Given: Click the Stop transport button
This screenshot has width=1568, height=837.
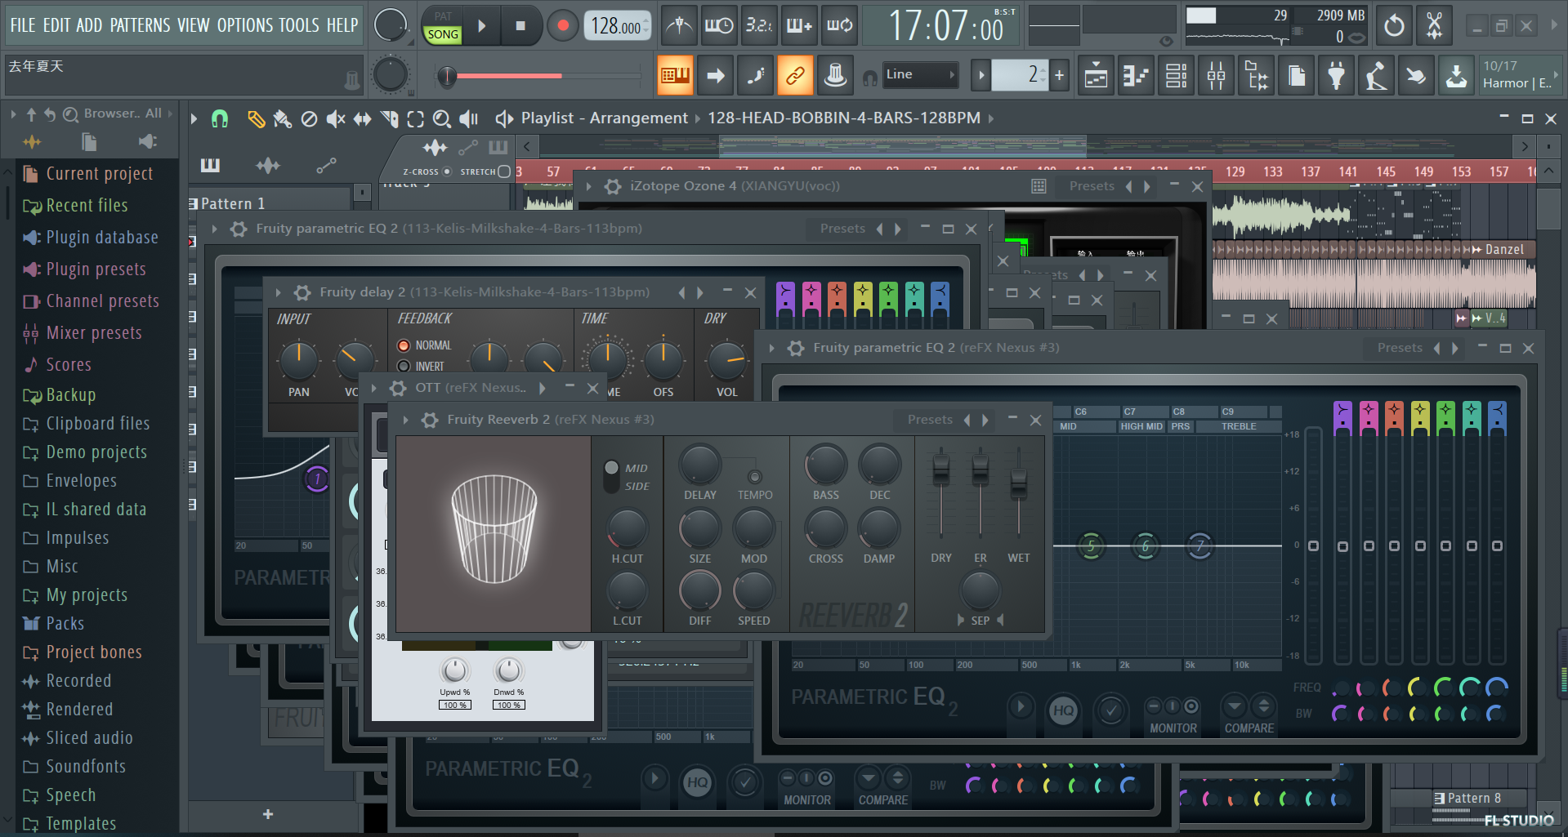Looking at the screenshot, I should 520,26.
